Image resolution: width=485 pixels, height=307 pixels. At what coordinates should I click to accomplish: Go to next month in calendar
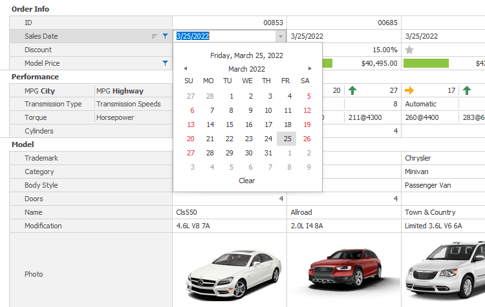coord(310,68)
